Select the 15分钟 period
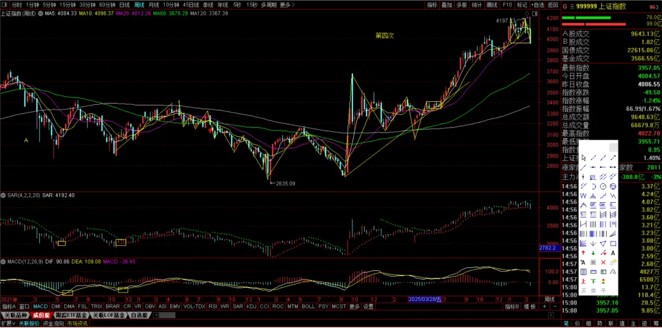Image resolution: width=662 pixels, height=328 pixels. (67, 5)
